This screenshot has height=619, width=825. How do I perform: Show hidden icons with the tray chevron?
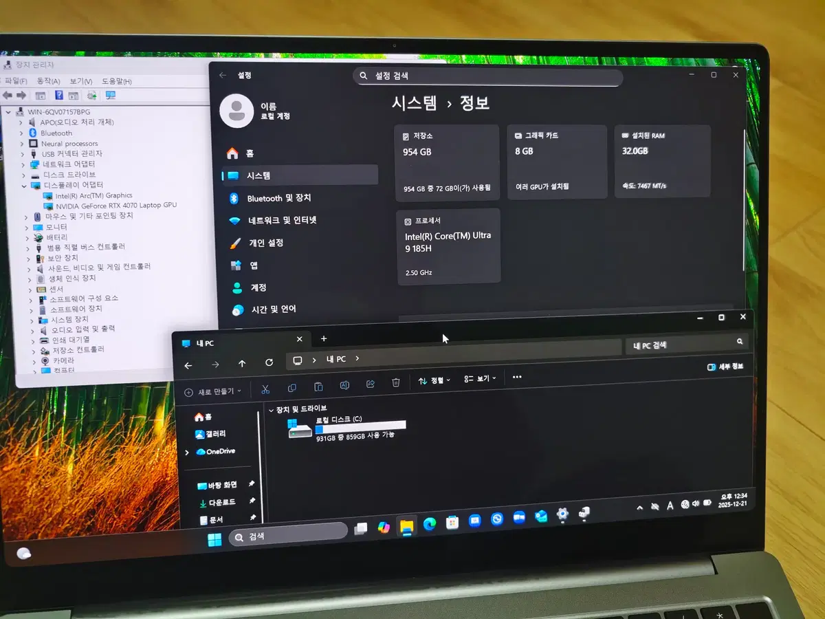point(639,507)
